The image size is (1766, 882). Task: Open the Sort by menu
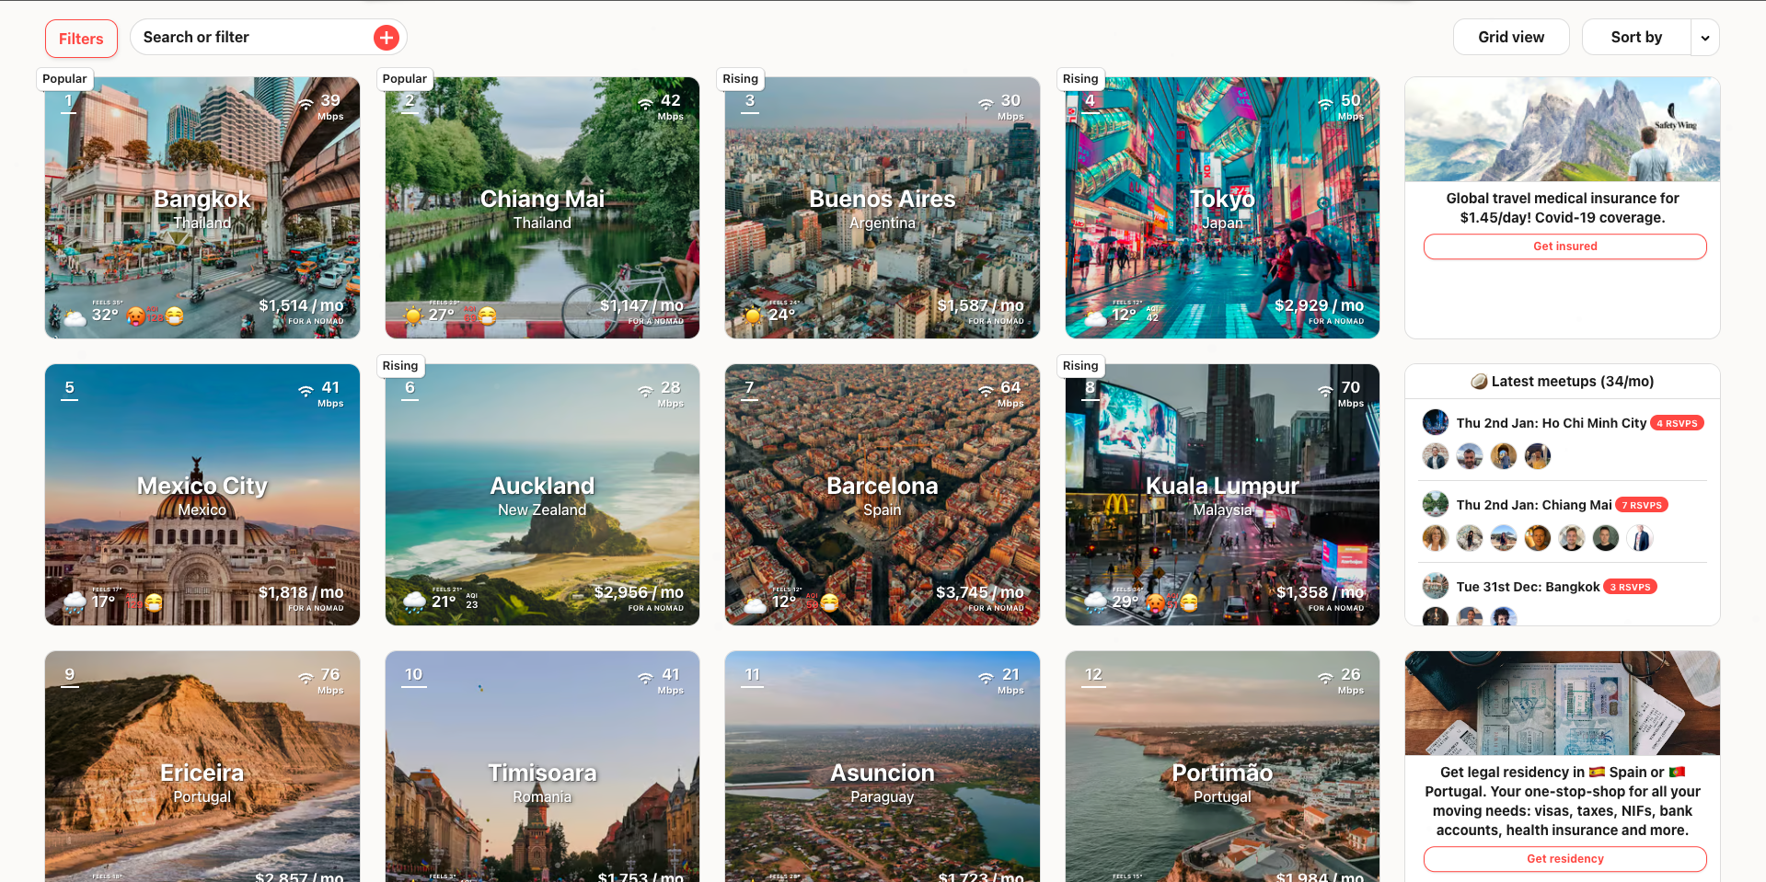[x=1636, y=38]
